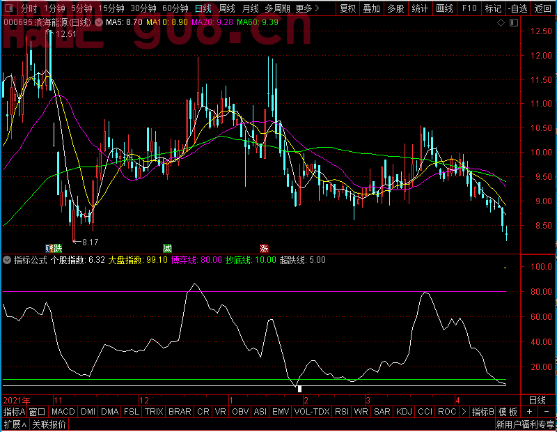Click the MA5: 8.70 label
Screen dimensions: 557x432
[124, 22]
